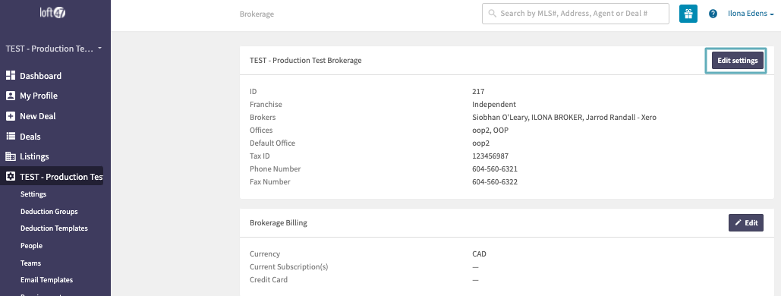Click Edit in Brokerage Billing
This screenshot has width=781, height=296.
click(745, 222)
